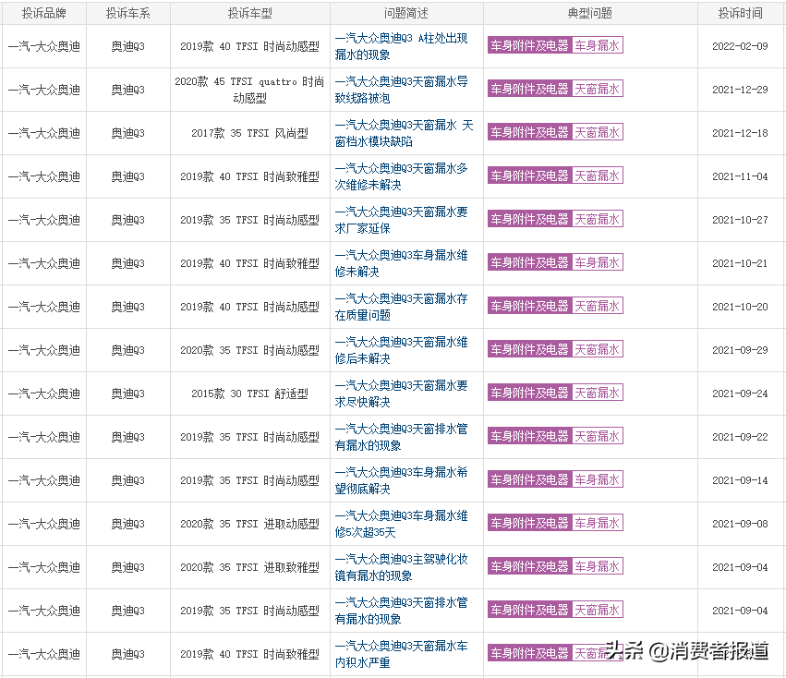The height and width of the screenshot is (678, 786).
Task: Click the 投诉车系 column header
Action: click(127, 14)
